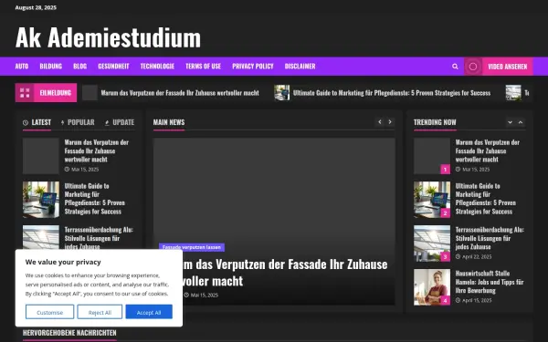The width and height of the screenshot is (548, 342).
Task: Open the Technologie category
Action: [x=157, y=67]
